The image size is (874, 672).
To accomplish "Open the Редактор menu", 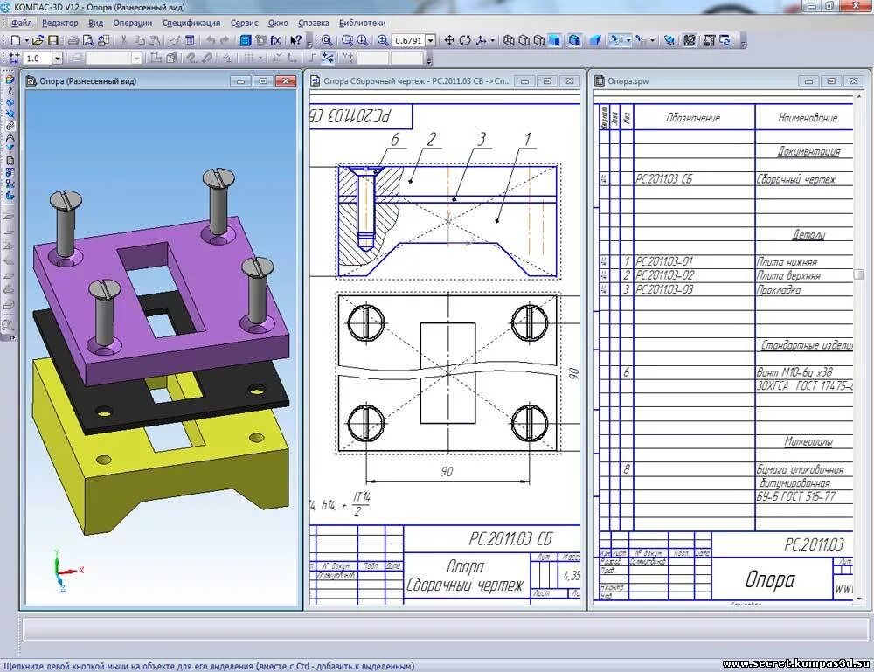I will pyautogui.click(x=60, y=23).
